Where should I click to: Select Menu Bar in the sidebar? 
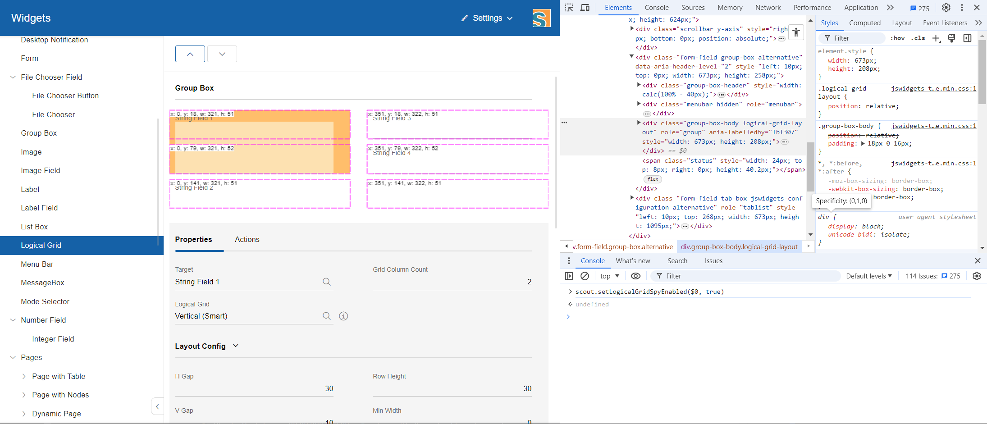click(x=37, y=264)
